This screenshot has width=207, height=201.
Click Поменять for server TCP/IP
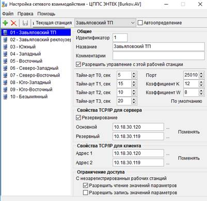pyautogui.click(x=189, y=132)
